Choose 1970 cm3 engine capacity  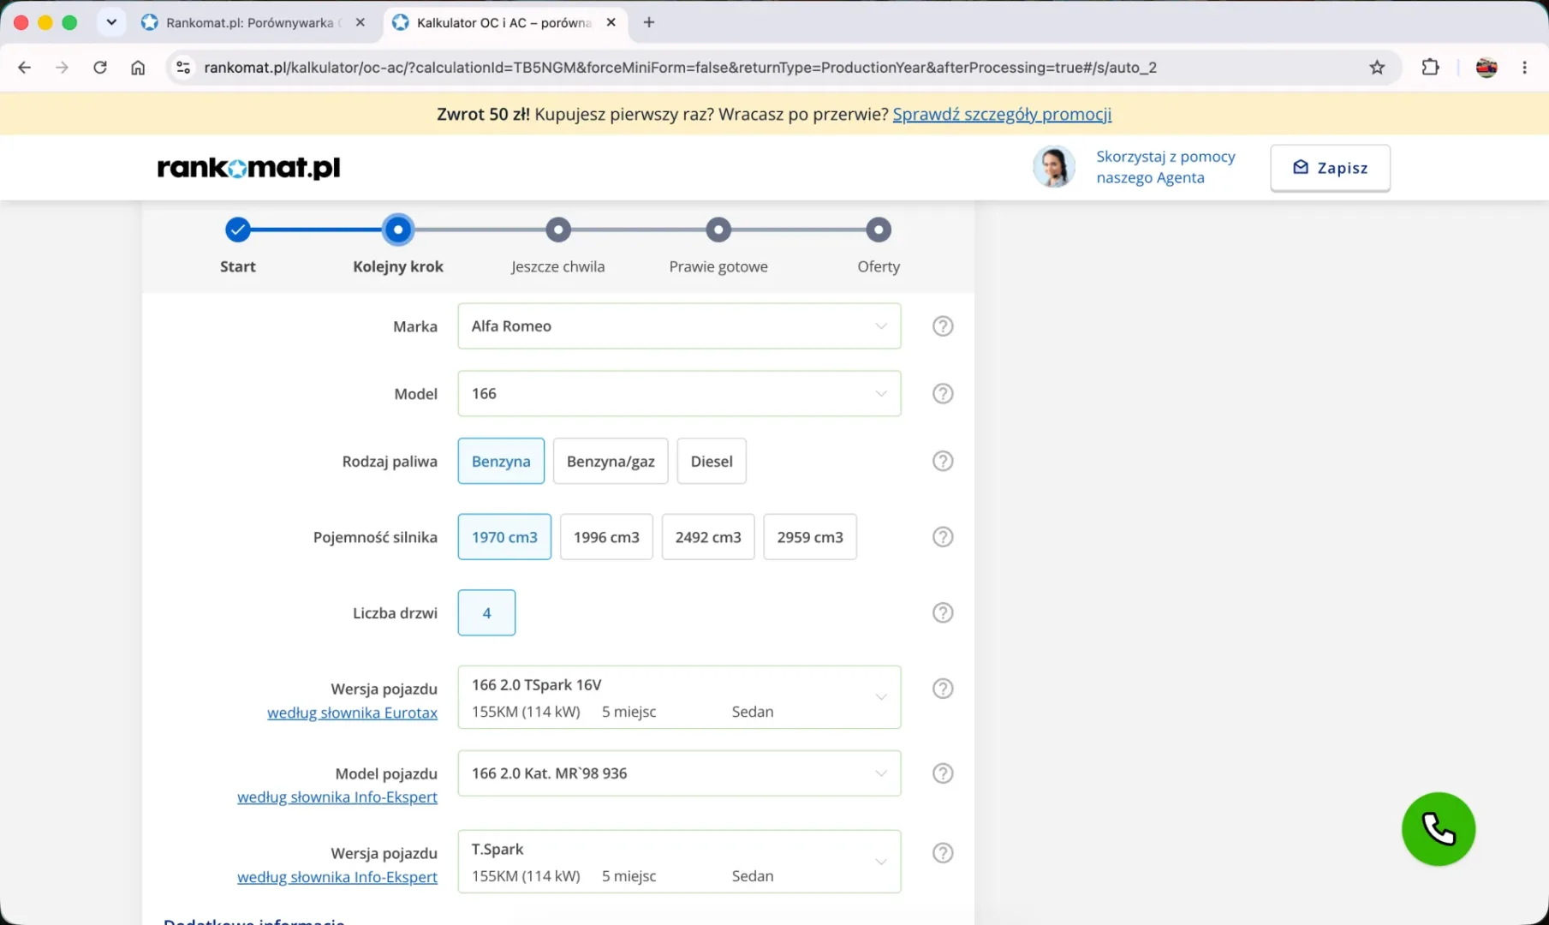click(504, 537)
